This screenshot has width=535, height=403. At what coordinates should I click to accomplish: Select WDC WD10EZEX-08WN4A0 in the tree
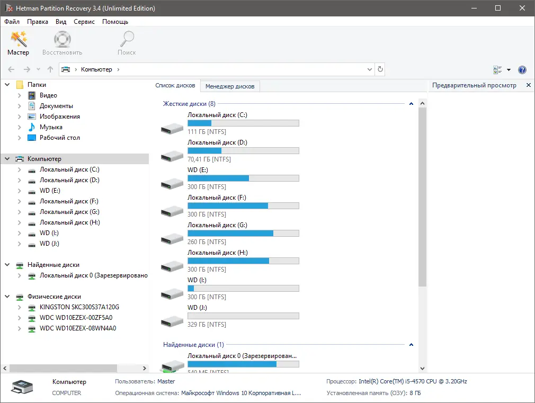tap(78, 328)
